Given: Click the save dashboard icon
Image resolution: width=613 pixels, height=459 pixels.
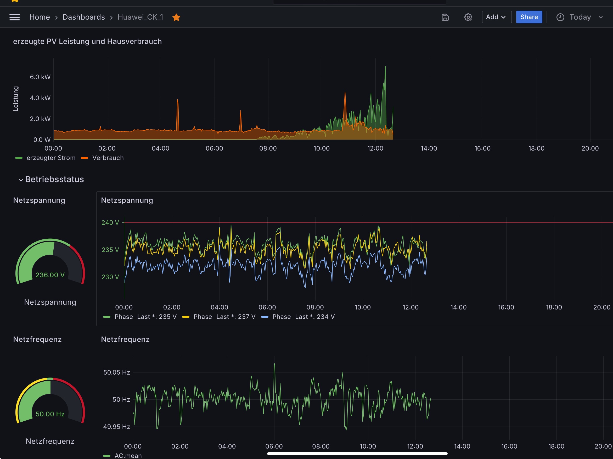Looking at the screenshot, I should coord(445,17).
